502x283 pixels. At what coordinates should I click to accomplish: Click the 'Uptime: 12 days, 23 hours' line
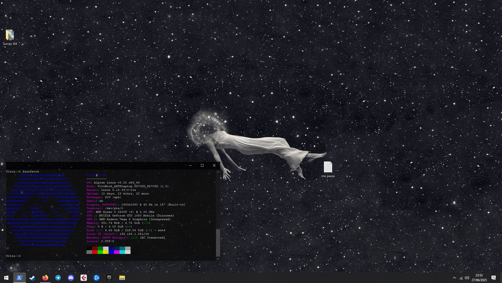118,194
